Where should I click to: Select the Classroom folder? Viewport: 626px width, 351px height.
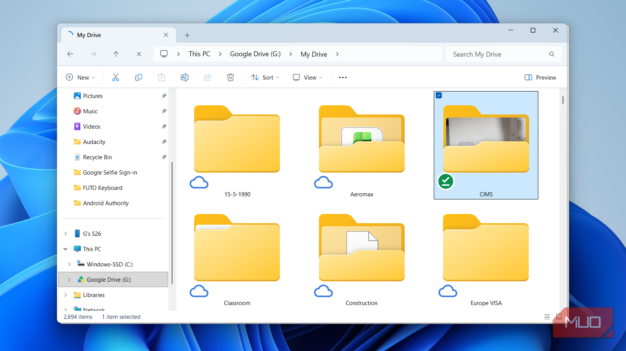237,254
